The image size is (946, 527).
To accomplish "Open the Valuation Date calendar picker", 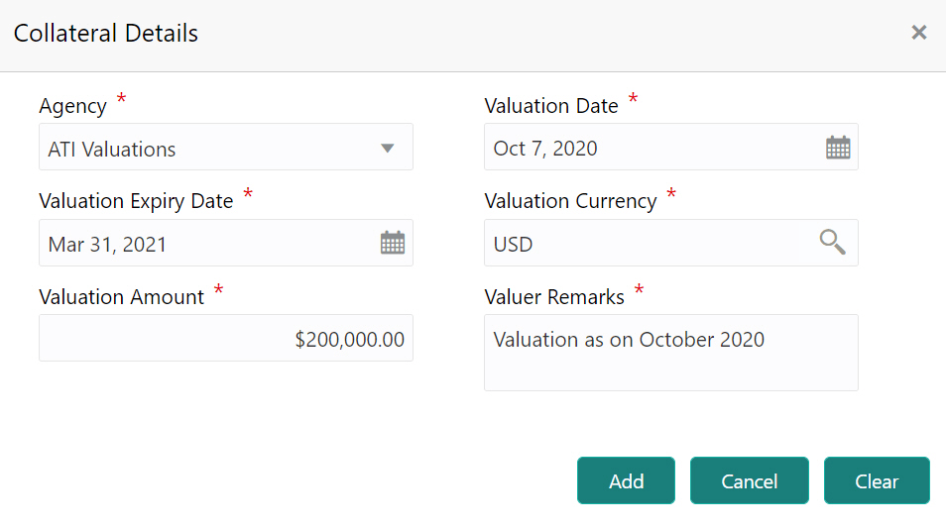I will [837, 148].
